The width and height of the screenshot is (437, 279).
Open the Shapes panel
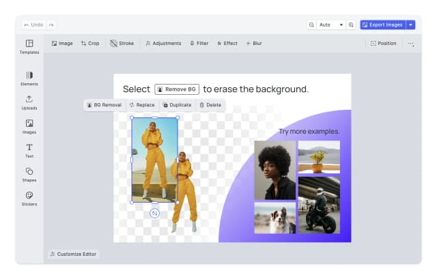29,175
